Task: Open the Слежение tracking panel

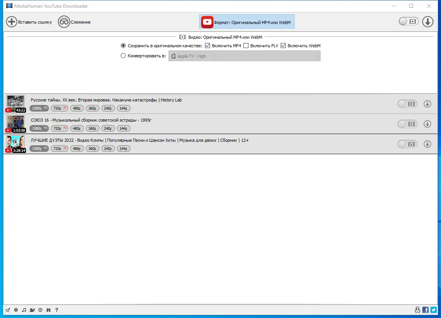Action: point(74,22)
